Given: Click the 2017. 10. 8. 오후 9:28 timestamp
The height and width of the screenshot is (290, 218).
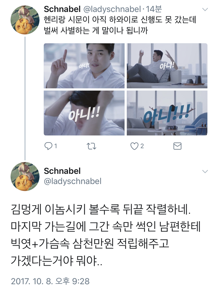Looking at the screenshot, I should 50,281.
